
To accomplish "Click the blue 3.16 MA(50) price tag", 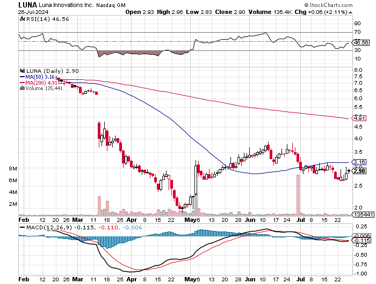I will point(359,162).
